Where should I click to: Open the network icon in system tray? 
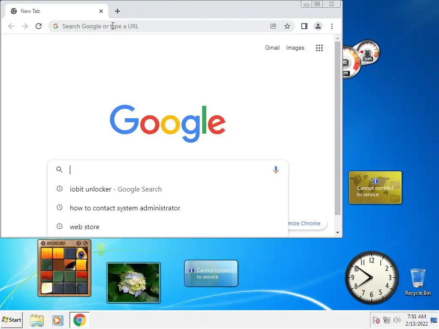tap(387, 320)
